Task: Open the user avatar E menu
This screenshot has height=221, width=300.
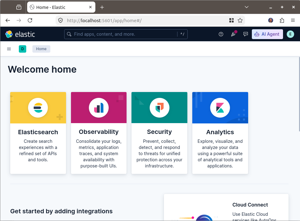Action: click(x=290, y=34)
